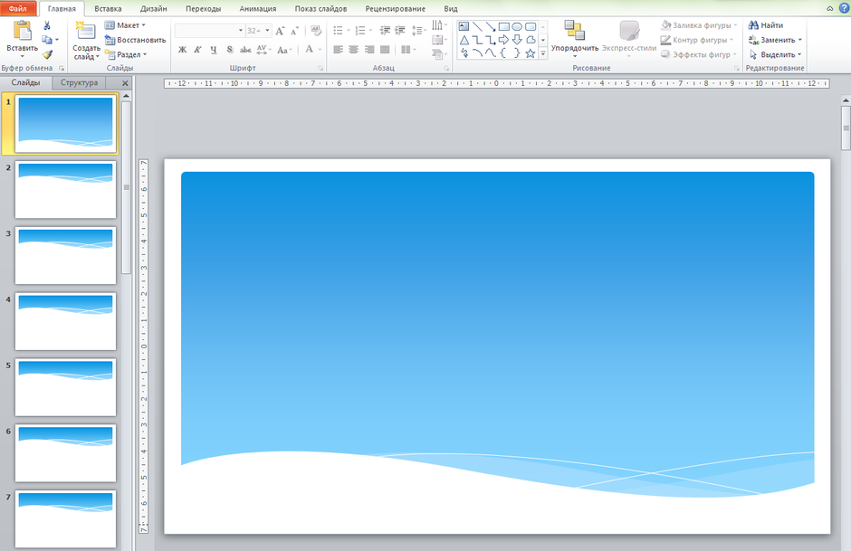
Task: Select the oval shape in gallery
Action: point(517,26)
